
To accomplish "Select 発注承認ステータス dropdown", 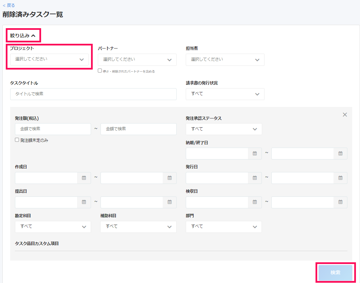I will [x=223, y=129].
